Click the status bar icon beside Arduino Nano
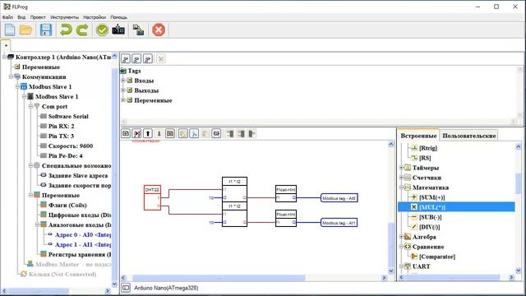Viewport: 526px width, 296px height. click(126, 288)
